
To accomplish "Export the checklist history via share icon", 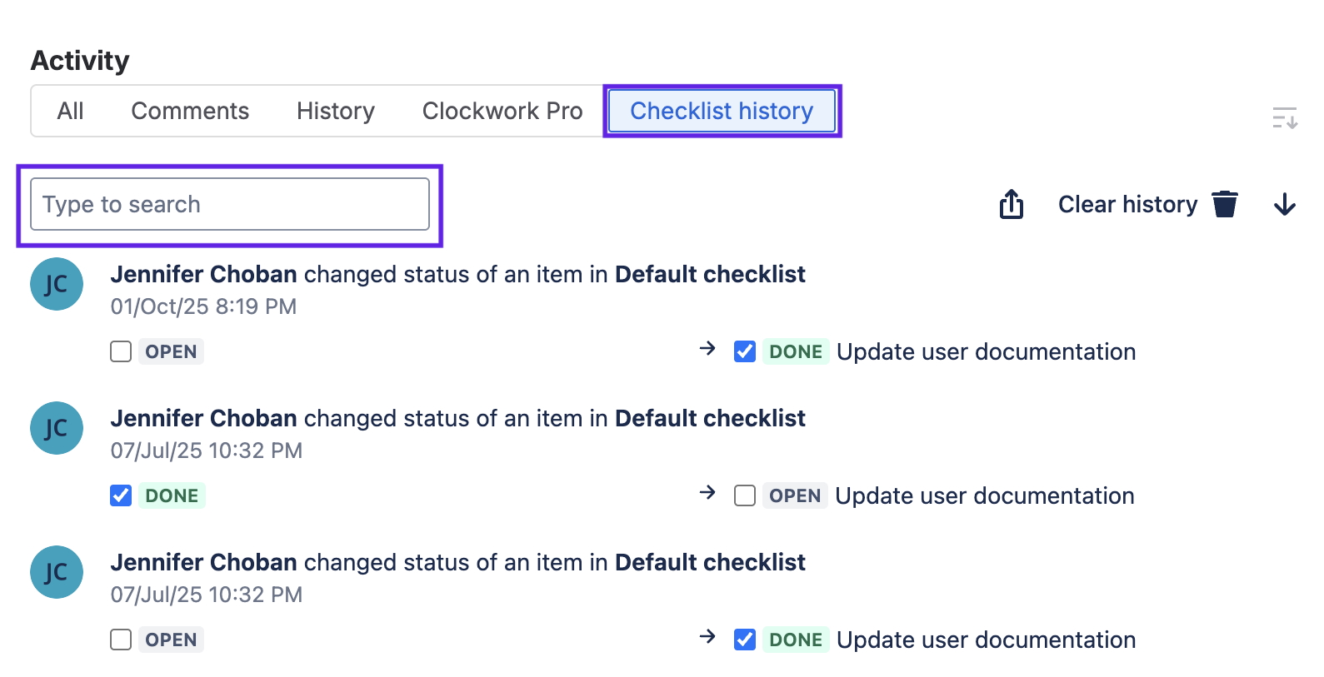I will pyautogui.click(x=1011, y=204).
